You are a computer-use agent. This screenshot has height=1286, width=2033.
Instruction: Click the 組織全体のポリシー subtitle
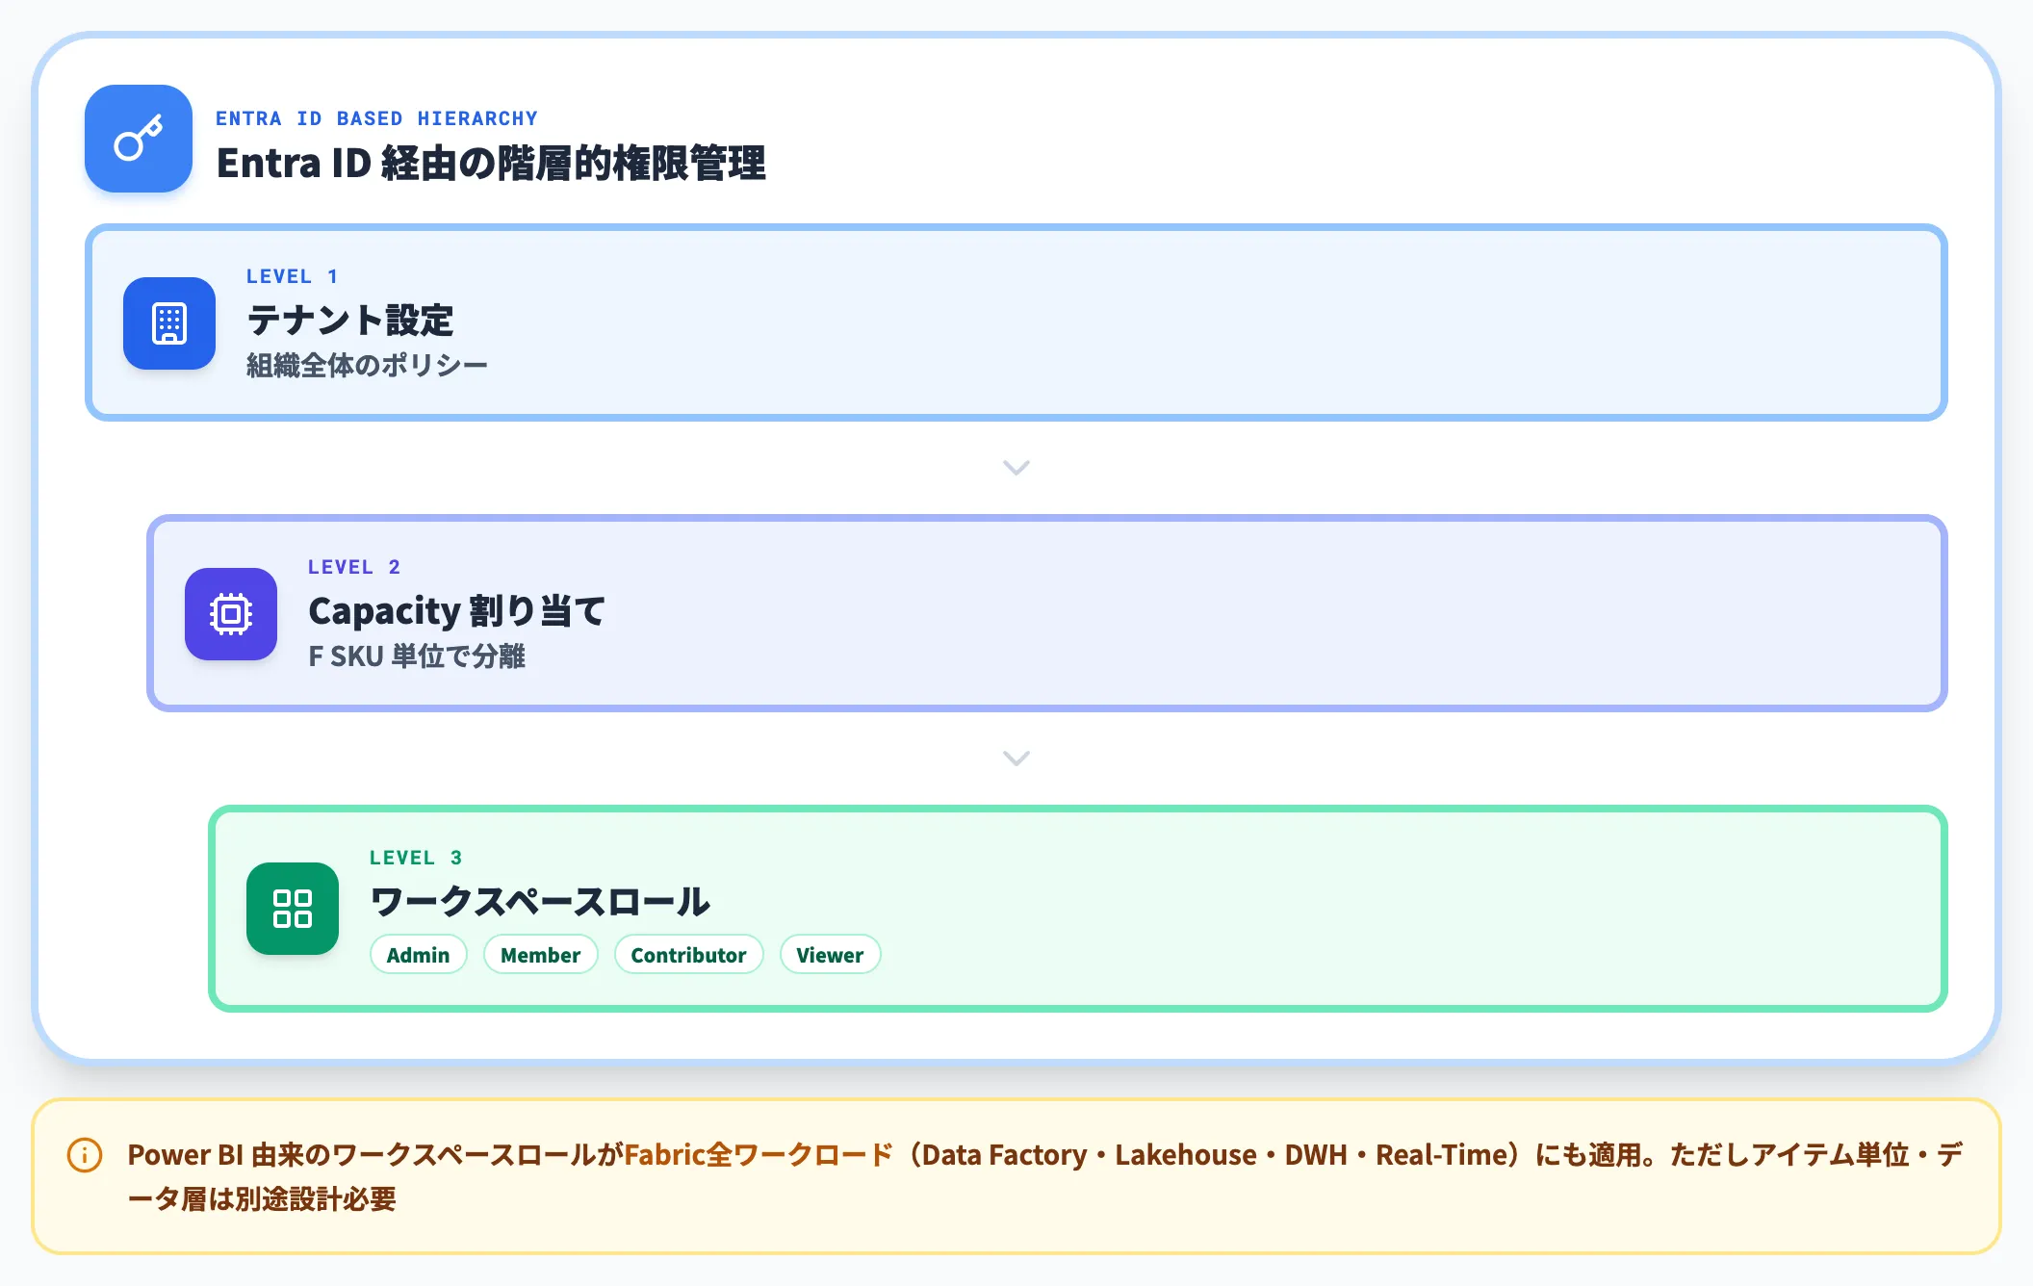367,365
